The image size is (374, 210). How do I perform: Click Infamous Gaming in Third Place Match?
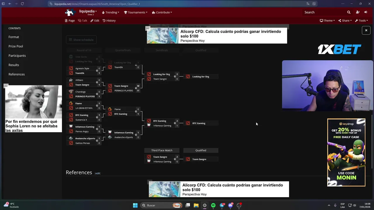point(162,162)
